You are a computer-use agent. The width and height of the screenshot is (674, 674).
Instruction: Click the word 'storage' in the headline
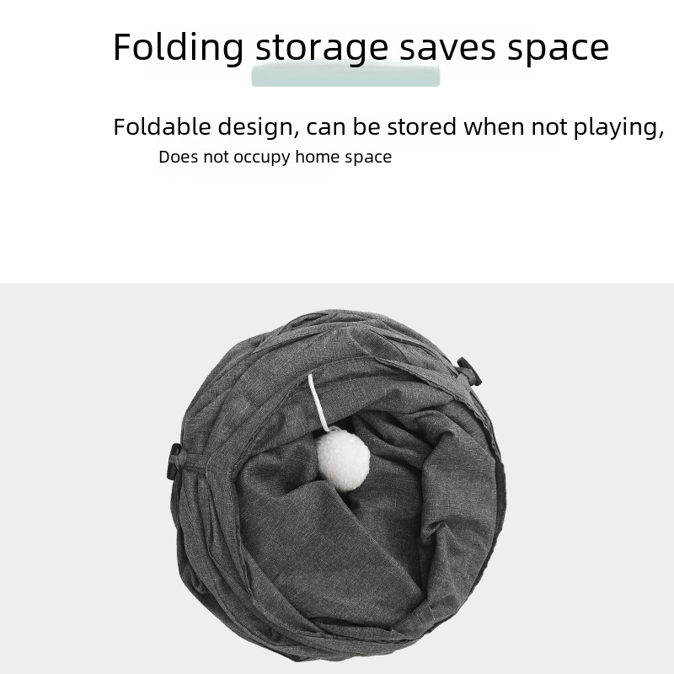pyautogui.click(x=322, y=50)
